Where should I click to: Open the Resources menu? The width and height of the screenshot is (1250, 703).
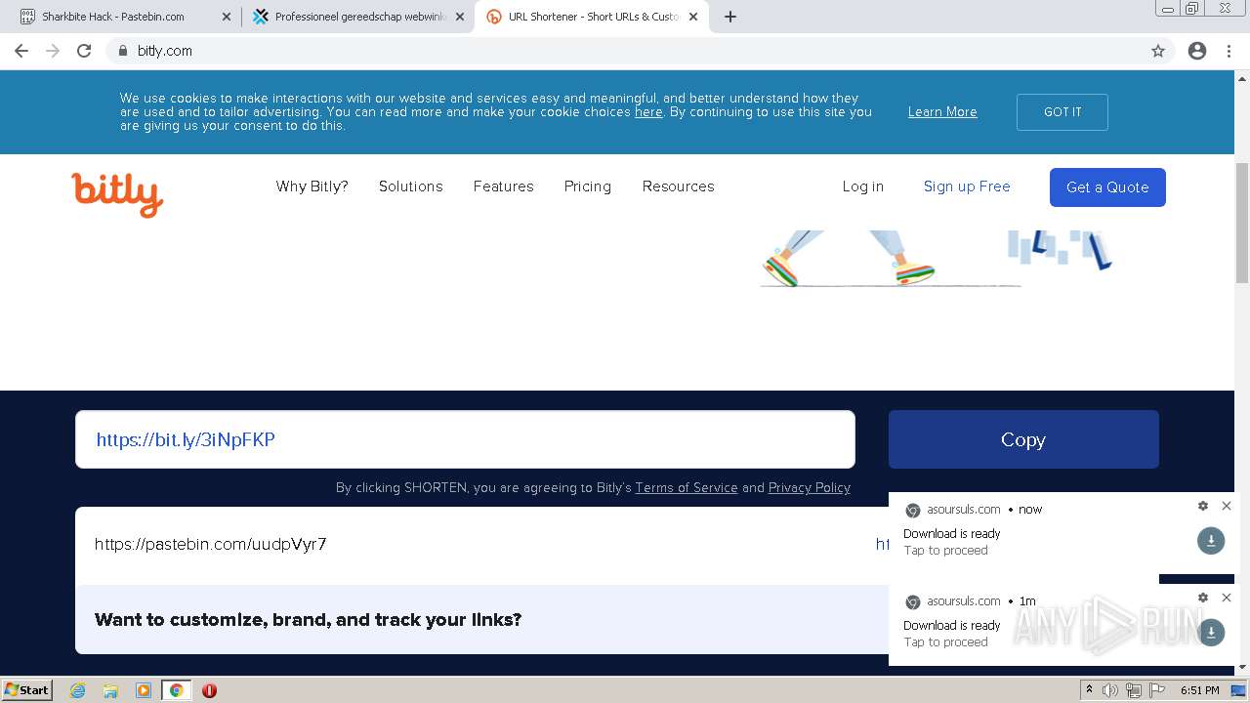click(679, 186)
